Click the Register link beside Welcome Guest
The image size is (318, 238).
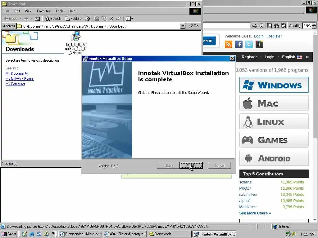click(x=275, y=36)
